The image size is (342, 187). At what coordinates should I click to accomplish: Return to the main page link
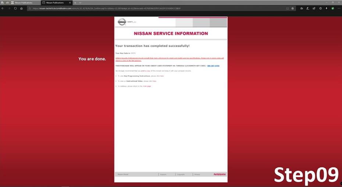147,86
